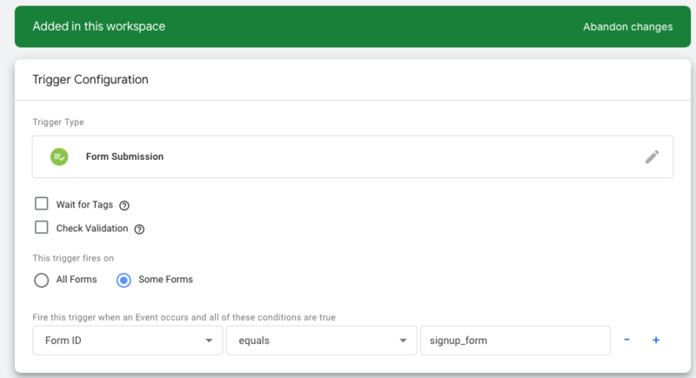Click the Form Submission label text

pyautogui.click(x=124, y=157)
